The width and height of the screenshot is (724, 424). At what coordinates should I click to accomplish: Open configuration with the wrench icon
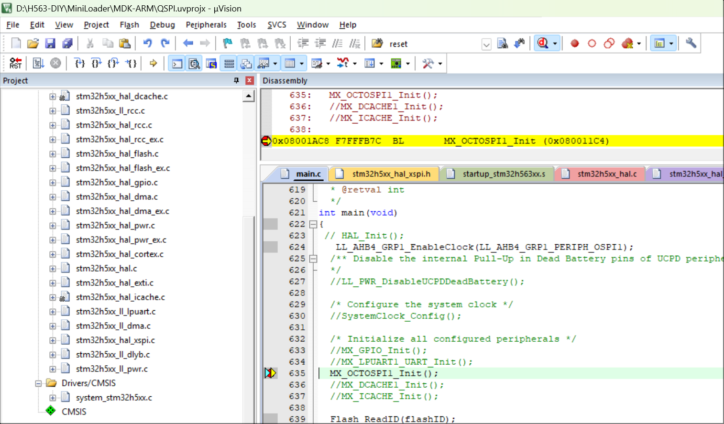(x=691, y=43)
